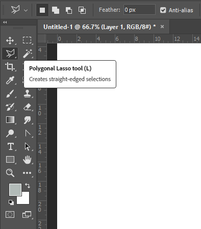The height and width of the screenshot is (229, 201).
Task: Select the Rectangle shape tool
Action: tap(10, 160)
